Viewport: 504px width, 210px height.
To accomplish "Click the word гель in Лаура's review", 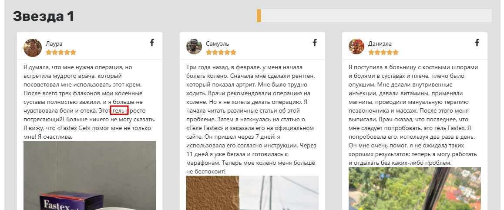I will pos(119,111).
